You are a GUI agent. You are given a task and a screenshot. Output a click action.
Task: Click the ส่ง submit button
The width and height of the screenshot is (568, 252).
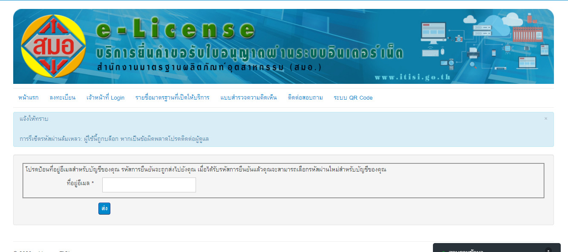pos(104,209)
